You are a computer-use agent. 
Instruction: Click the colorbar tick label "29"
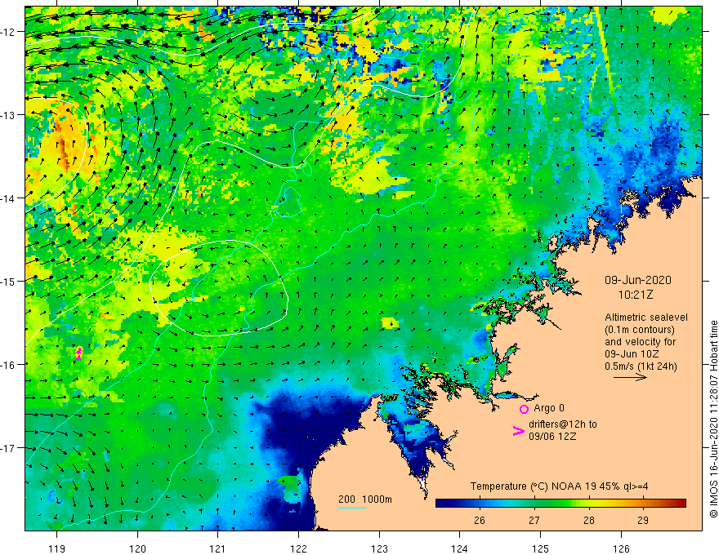[x=643, y=521]
